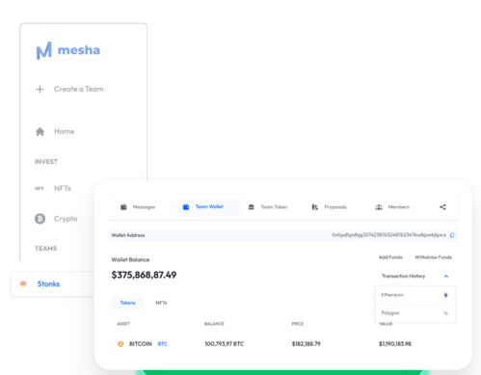Switch to the Messages tab
481x375 pixels.
click(138, 207)
